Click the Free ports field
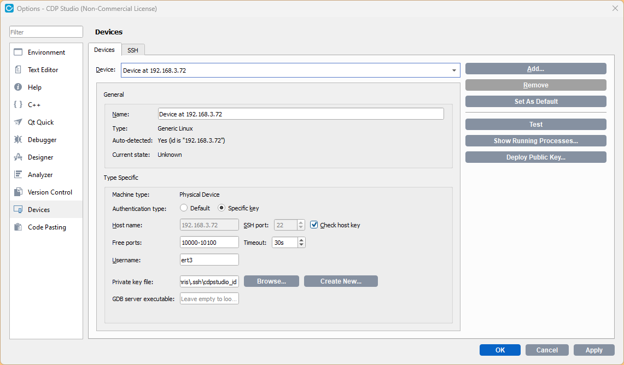 coord(209,242)
